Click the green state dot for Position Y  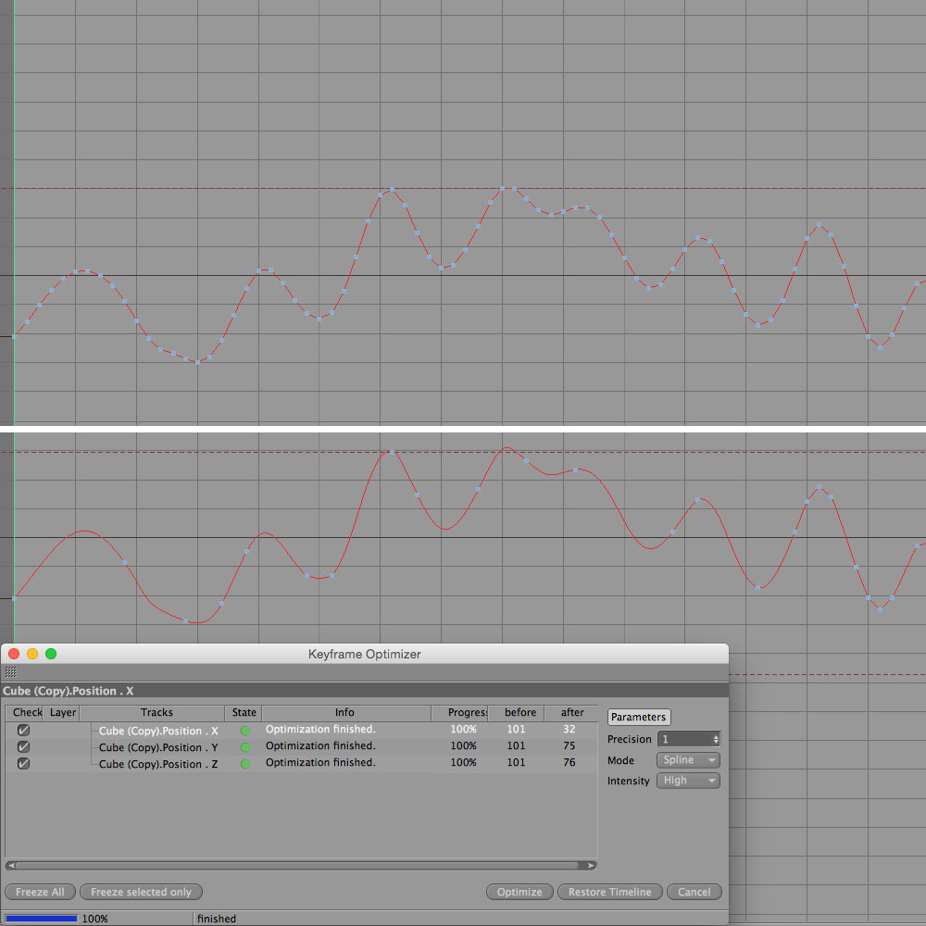[x=245, y=747]
